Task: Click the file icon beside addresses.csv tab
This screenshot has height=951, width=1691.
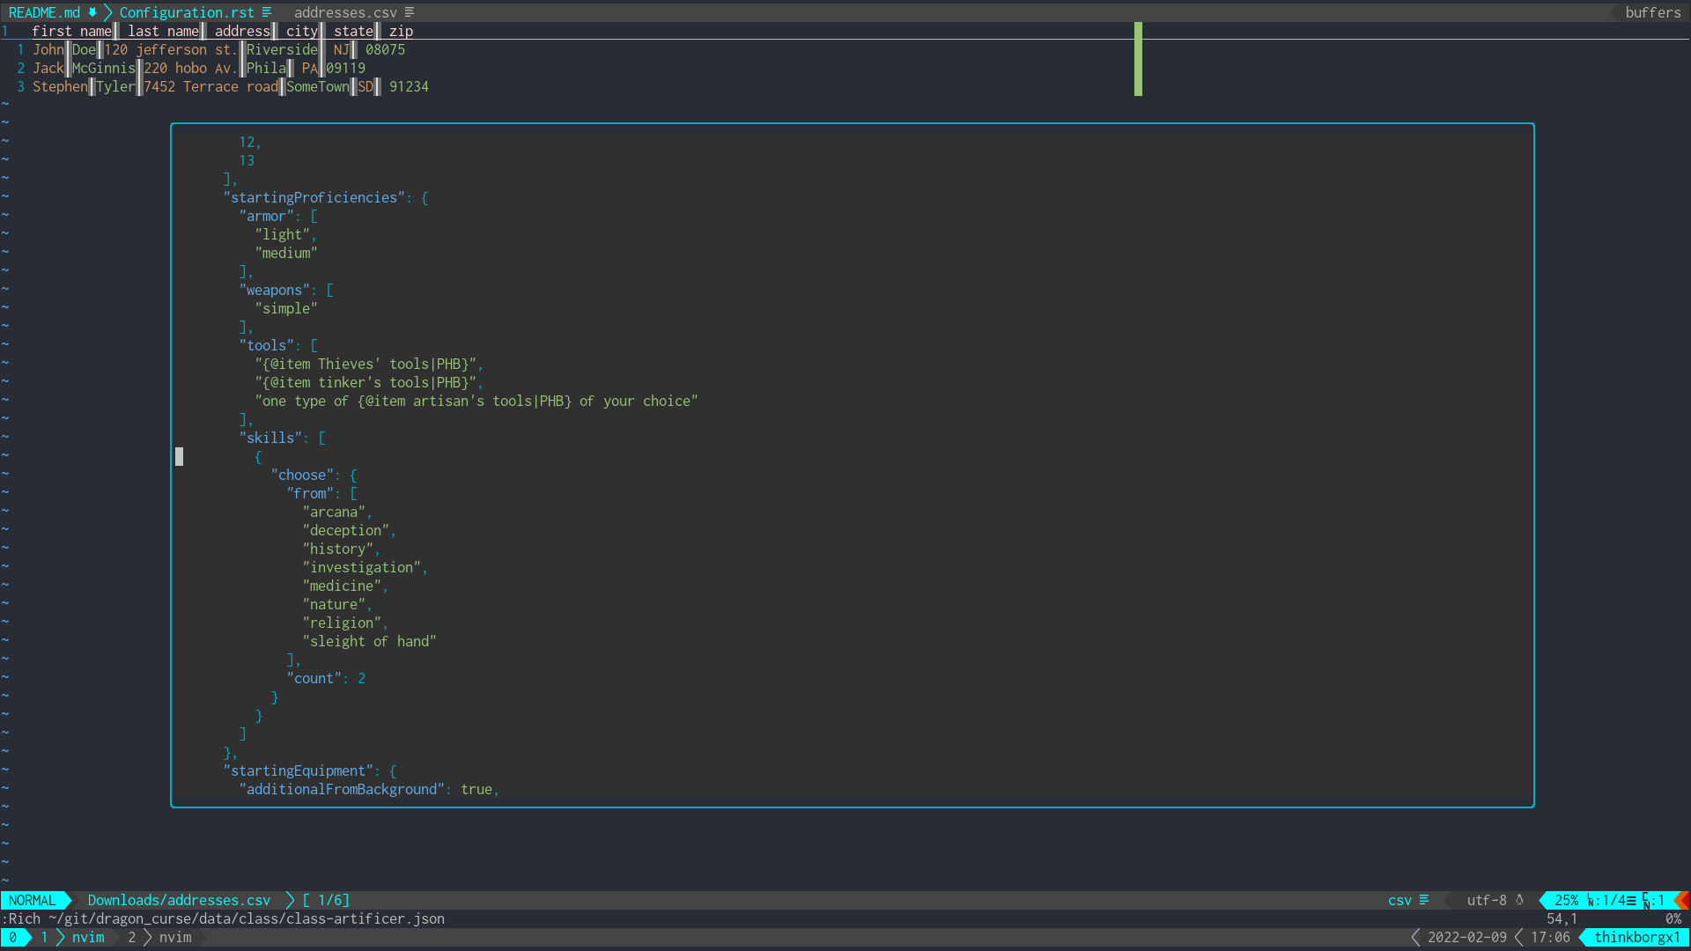Action: [x=410, y=12]
